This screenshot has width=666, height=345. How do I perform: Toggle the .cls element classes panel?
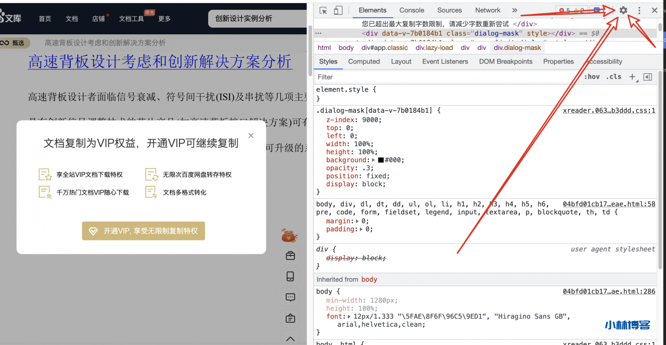(614, 77)
